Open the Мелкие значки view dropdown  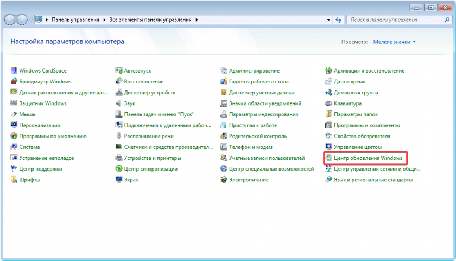pyautogui.click(x=395, y=42)
